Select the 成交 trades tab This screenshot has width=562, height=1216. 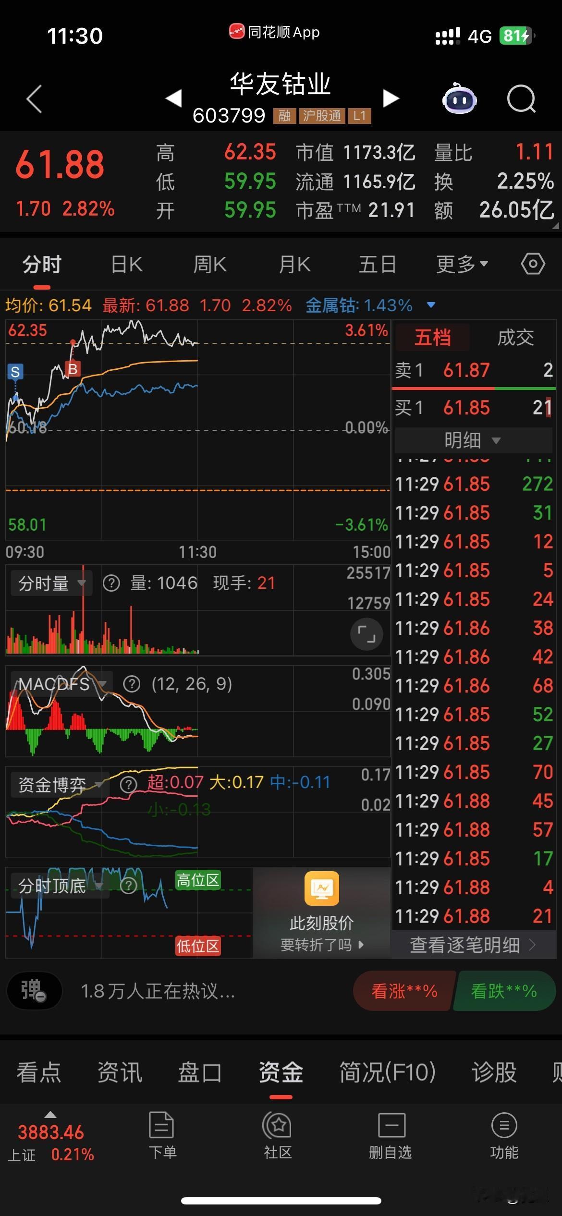point(515,337)
